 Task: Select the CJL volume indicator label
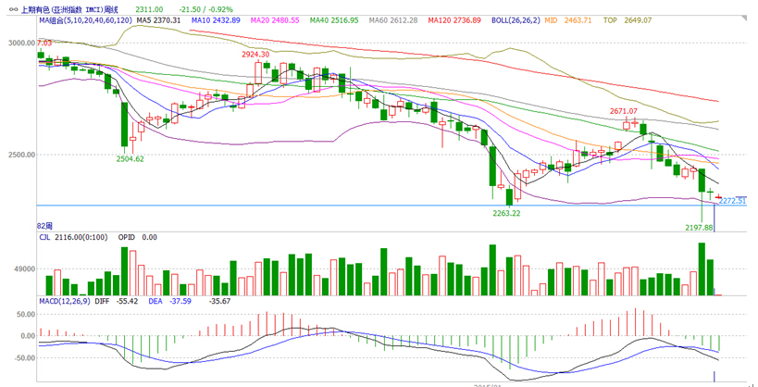[46, 237]
